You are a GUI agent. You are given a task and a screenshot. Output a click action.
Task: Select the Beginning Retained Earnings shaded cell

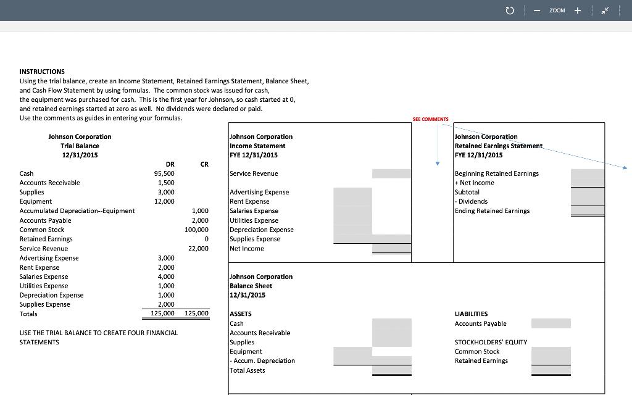click(587, 173)
